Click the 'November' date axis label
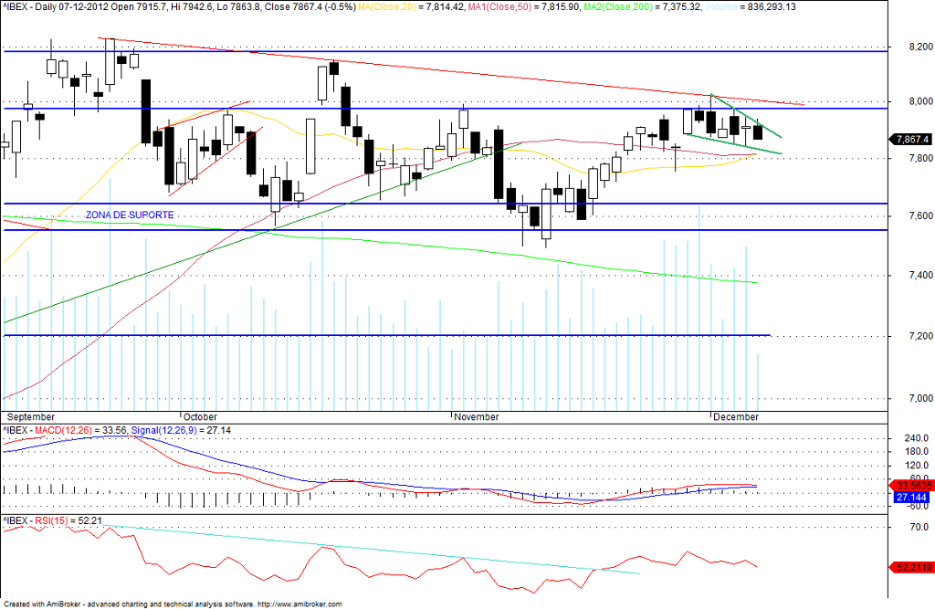 tap(477, 416)
